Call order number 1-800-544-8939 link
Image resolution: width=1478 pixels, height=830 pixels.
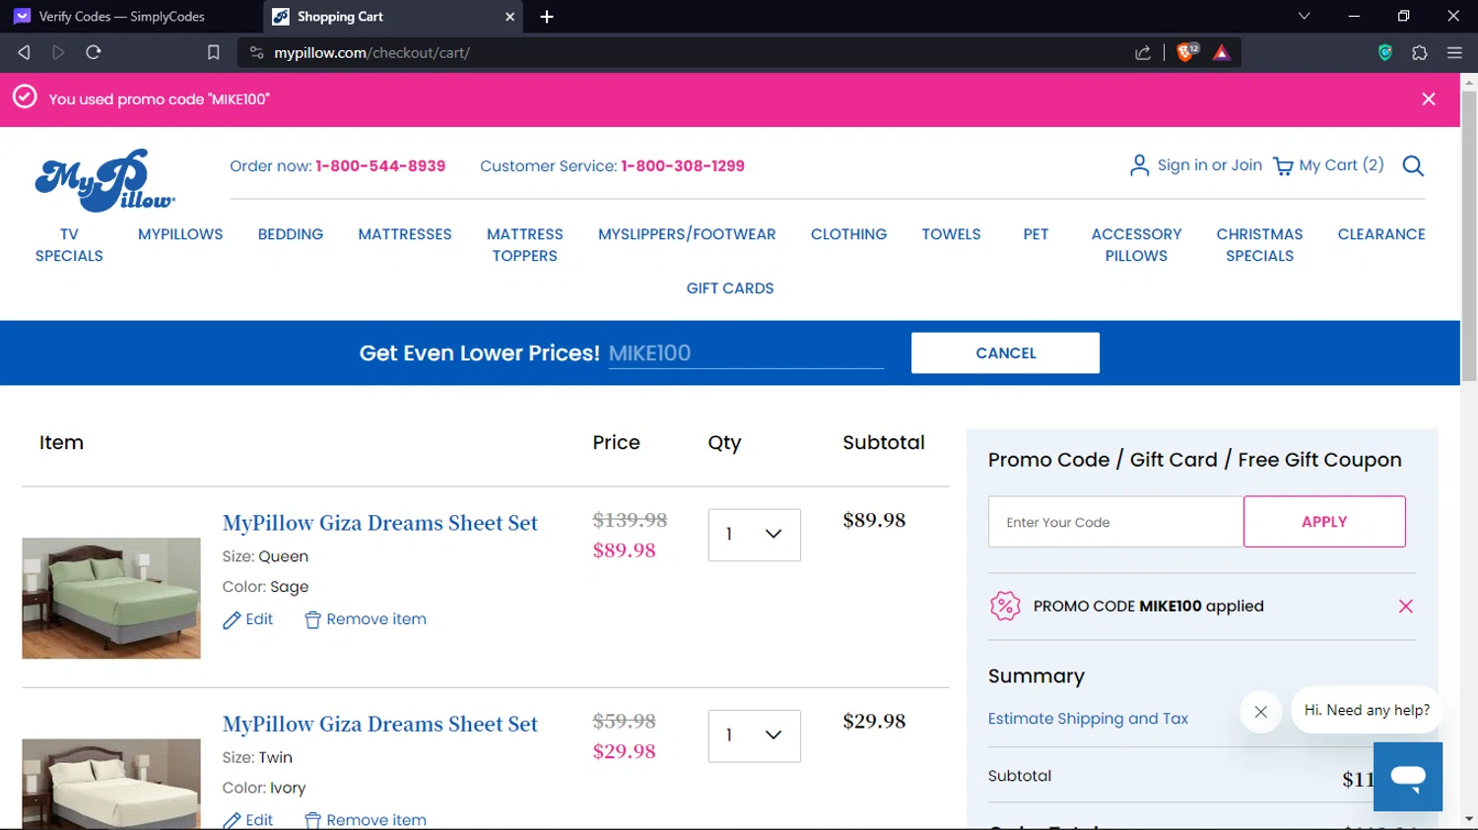click(380, 165)
